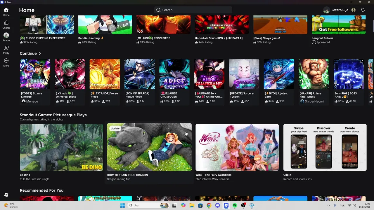Click the SniperNecmi friend label

click(x=312, y=101)
